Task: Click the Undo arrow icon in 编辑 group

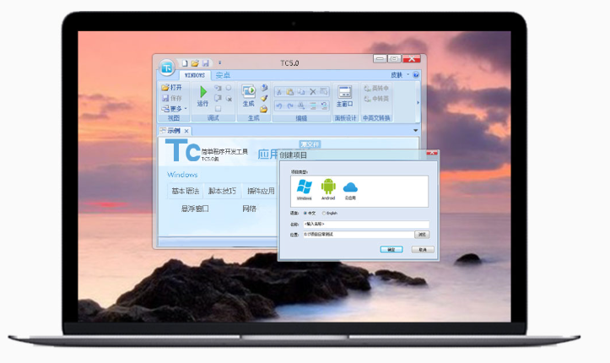Action: (278, 106)
